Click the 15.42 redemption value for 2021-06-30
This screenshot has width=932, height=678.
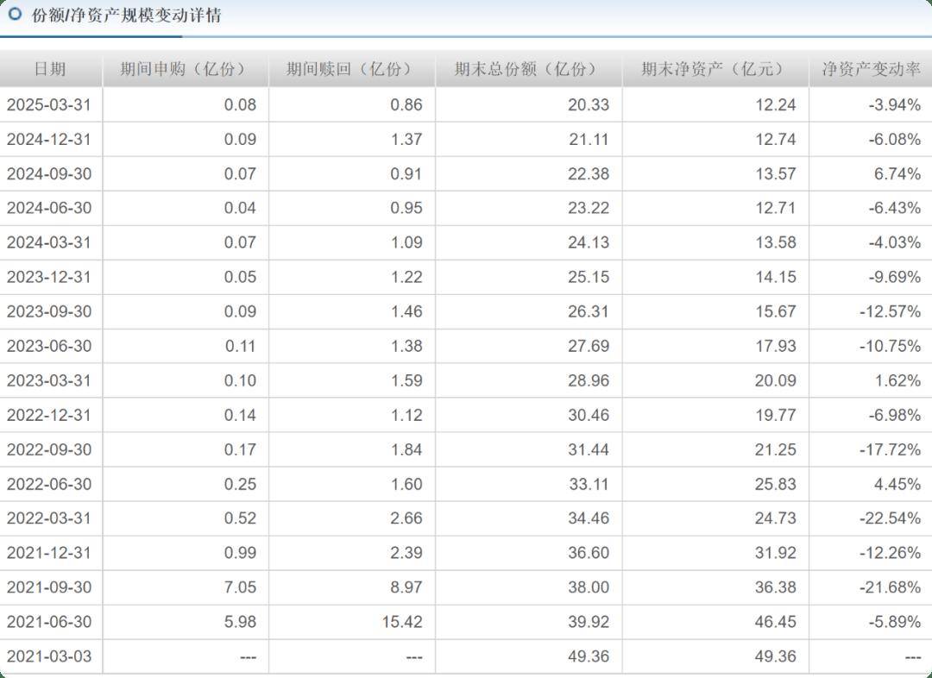(x=402, y=622)
